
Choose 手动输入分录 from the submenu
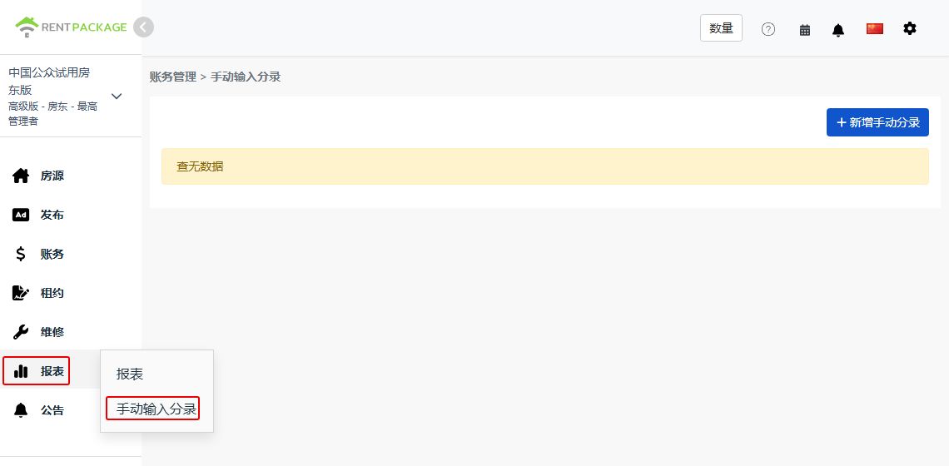[157, 409]
